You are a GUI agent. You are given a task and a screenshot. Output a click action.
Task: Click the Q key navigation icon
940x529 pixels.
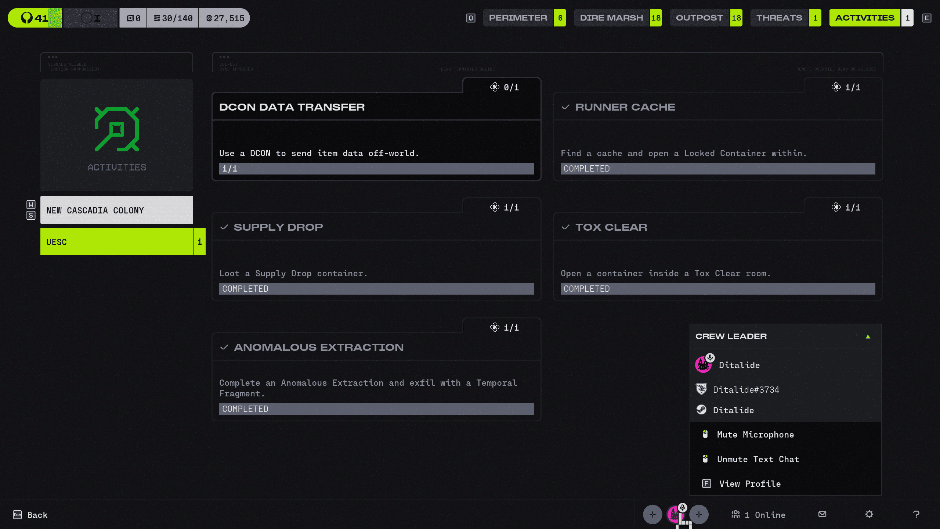(x=471, y=18)
